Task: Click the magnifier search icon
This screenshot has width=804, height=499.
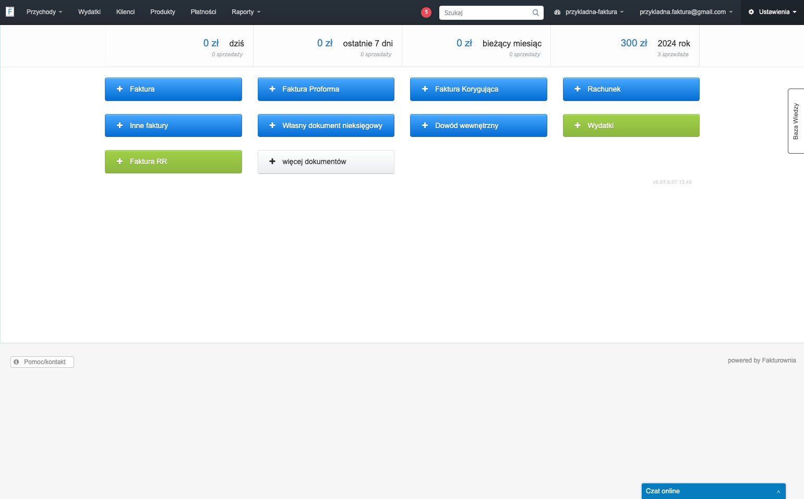Action: [535, 13]
